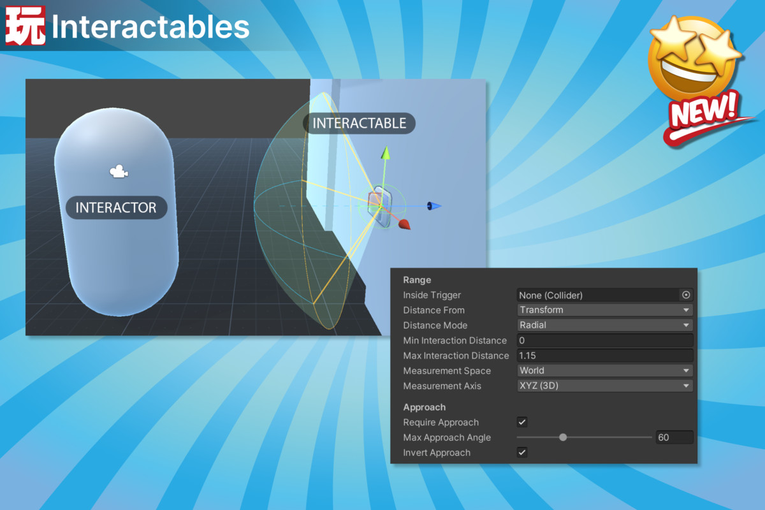Screen dimensions: 765x510
Task: Click the Distance Mode label
Action: (435, 325)
